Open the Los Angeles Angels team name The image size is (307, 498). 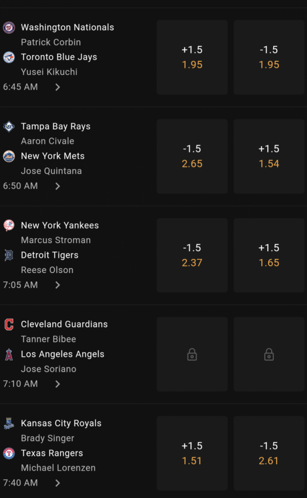pyautogui.click(x=63, y=354)
